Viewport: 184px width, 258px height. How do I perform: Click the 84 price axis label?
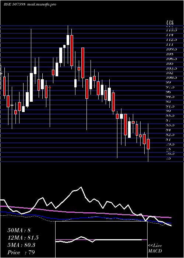(x=169, y=130)
